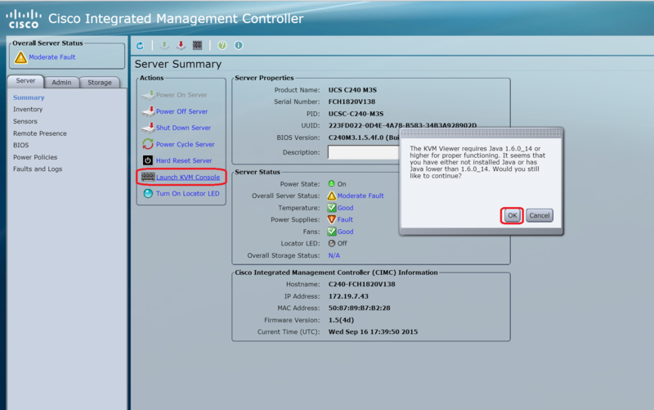Click the Hostname value C240-FCH1820V138
The height and width of the screenshot is (410, 654).
[x=361, y=284]
